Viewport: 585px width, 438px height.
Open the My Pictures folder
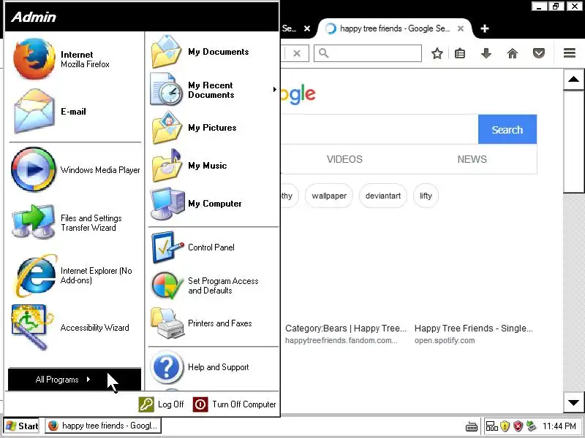tap(213, 128)
